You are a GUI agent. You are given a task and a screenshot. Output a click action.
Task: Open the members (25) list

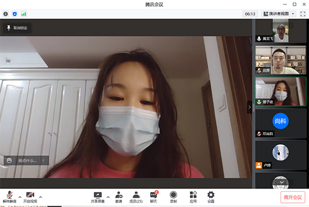click(x=136, y=197)
